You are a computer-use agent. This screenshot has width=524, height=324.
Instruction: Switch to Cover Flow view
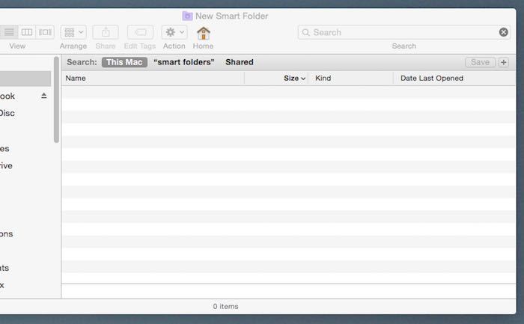[x=45, y=32]
